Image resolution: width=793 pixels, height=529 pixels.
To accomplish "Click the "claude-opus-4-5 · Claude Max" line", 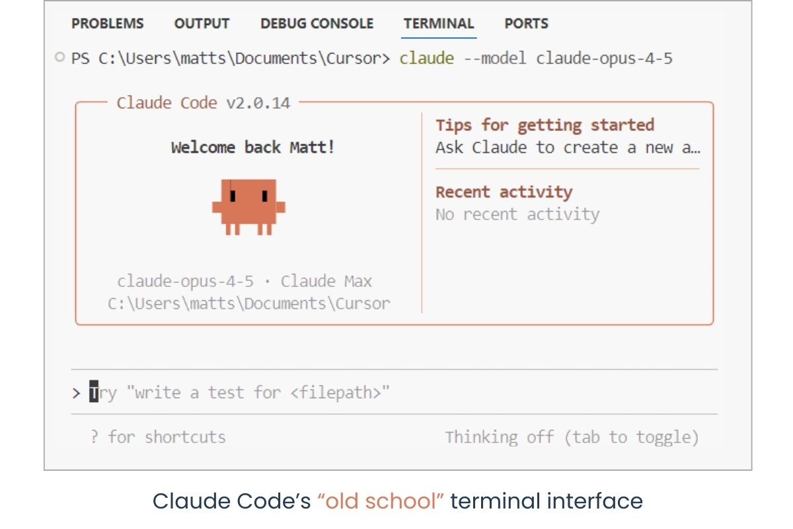I will point(245,282).
